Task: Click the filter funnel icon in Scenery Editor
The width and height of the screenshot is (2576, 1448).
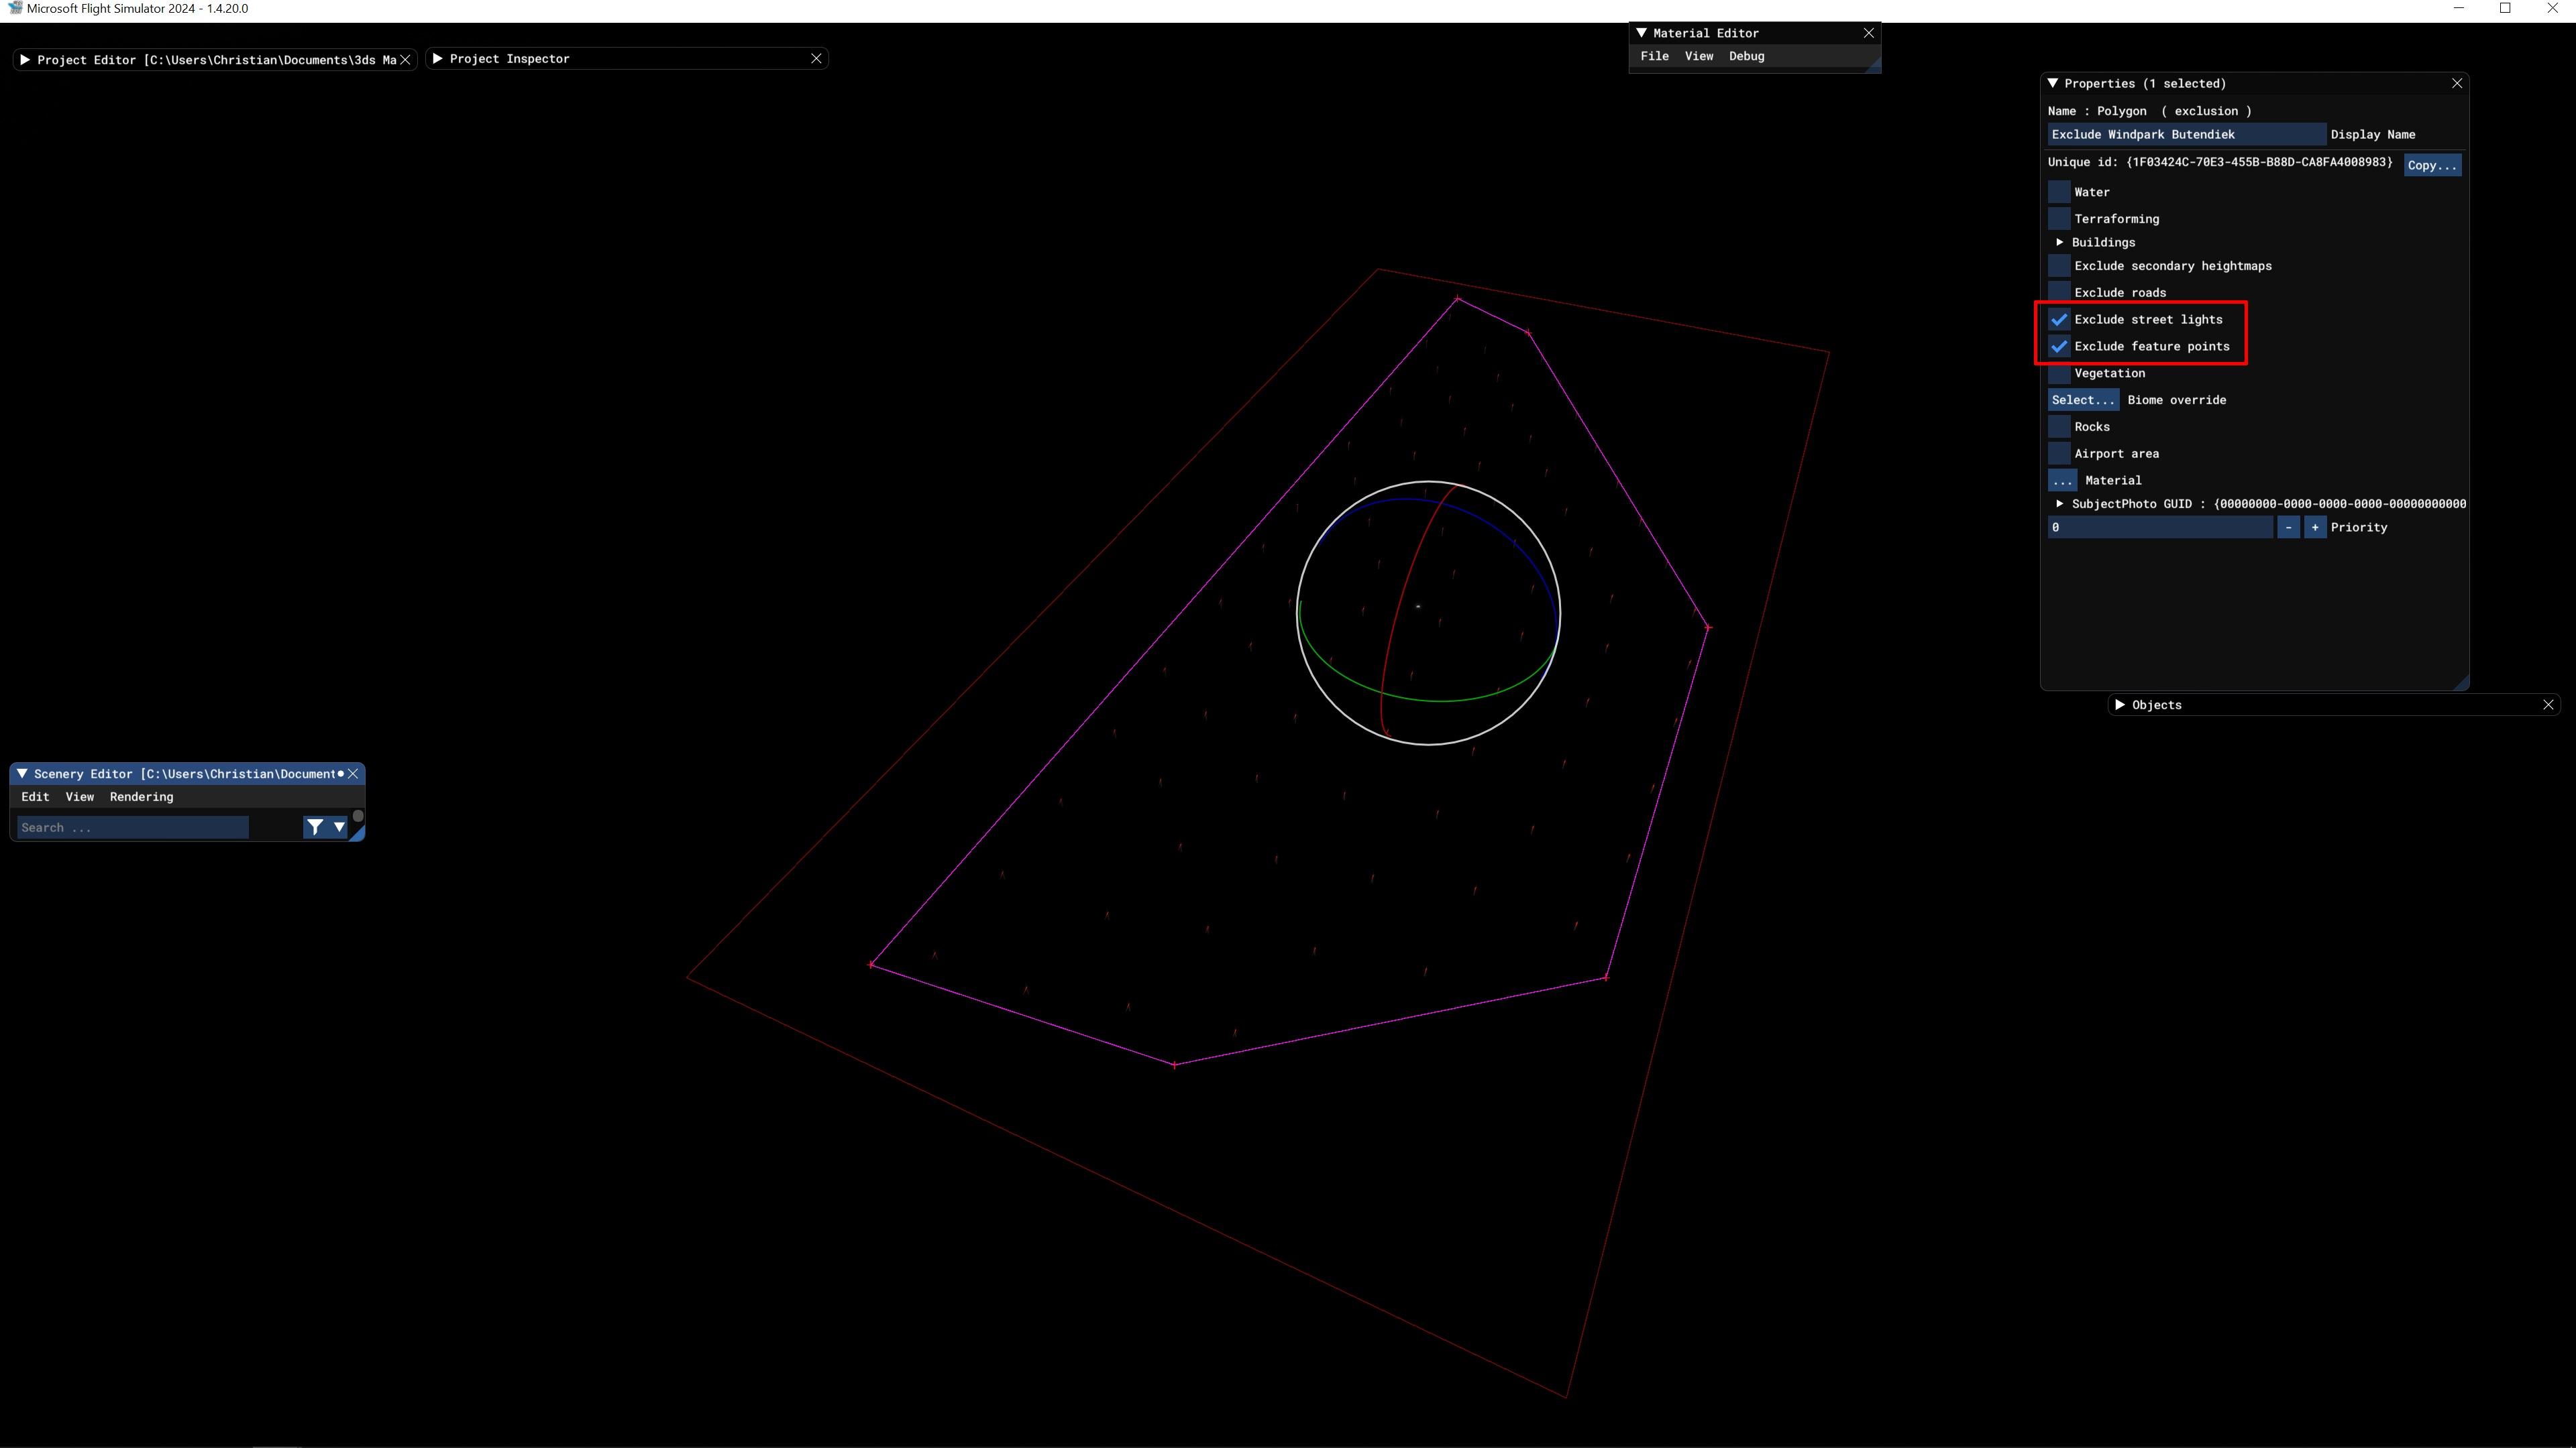Action: (315, 827)
